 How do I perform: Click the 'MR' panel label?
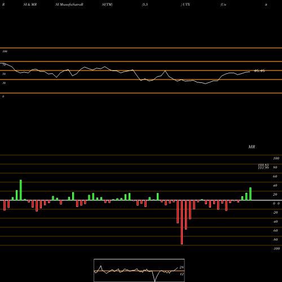[x=252, y=147]
